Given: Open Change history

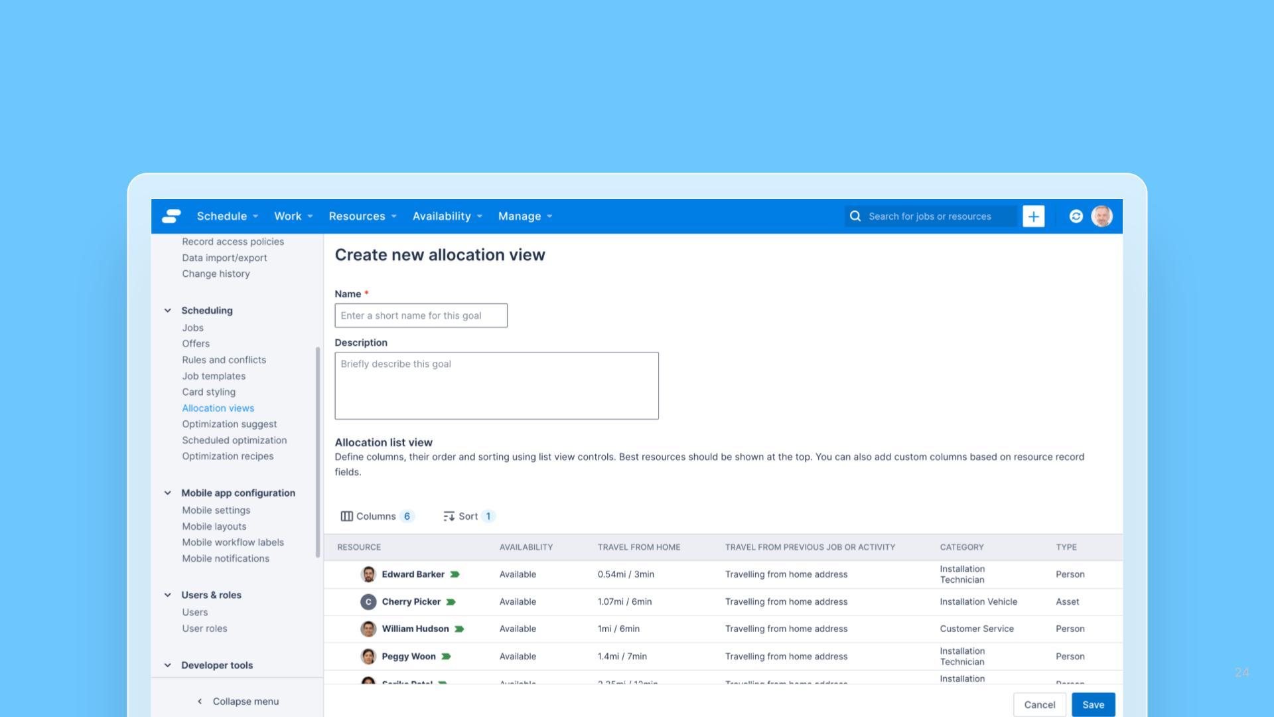Looking at the screenshot, I should point(216,274).
